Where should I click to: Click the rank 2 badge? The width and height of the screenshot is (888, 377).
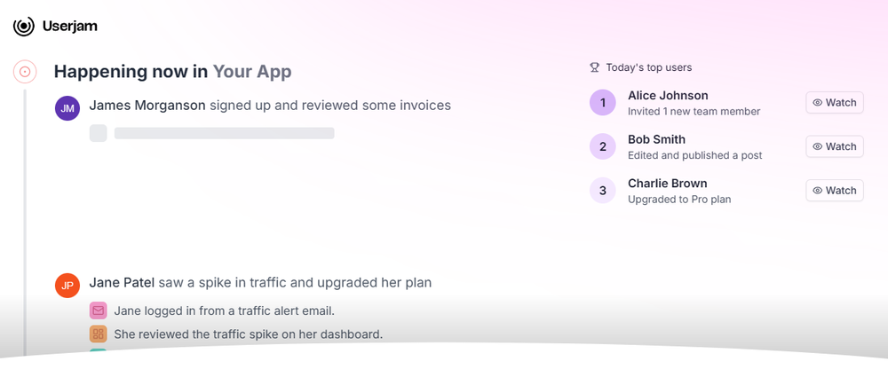pos(603,146)
